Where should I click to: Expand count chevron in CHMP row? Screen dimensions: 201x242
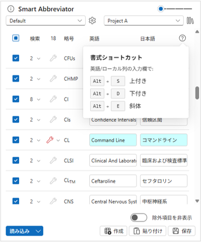click(x=39, y=79)
